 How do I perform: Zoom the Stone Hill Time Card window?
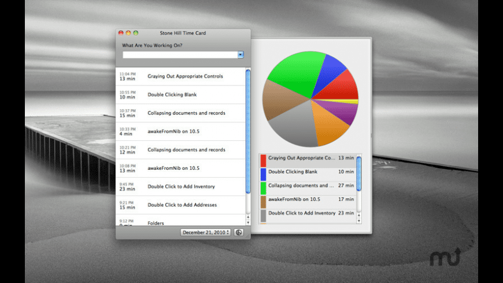(x=136, y=33)
